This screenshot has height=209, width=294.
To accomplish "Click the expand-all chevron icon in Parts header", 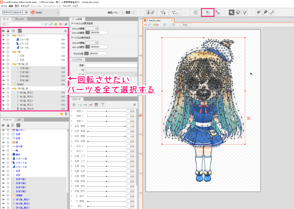I will coord(13,31).
